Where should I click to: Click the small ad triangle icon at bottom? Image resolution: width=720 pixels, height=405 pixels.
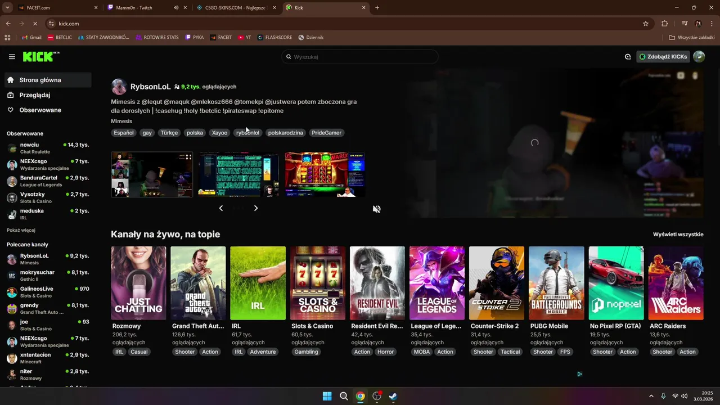point(579,374)
